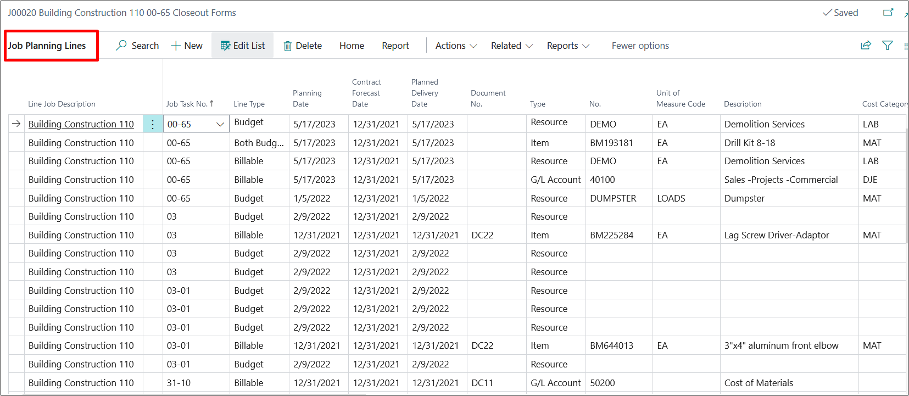This screenshot has height=396, width=909.
Task: Click the Planning Date column header
Action: (307, 98)
